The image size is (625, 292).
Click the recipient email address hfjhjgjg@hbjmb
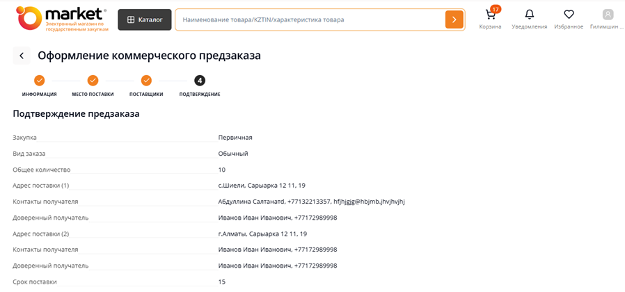[x=368, y=202]
